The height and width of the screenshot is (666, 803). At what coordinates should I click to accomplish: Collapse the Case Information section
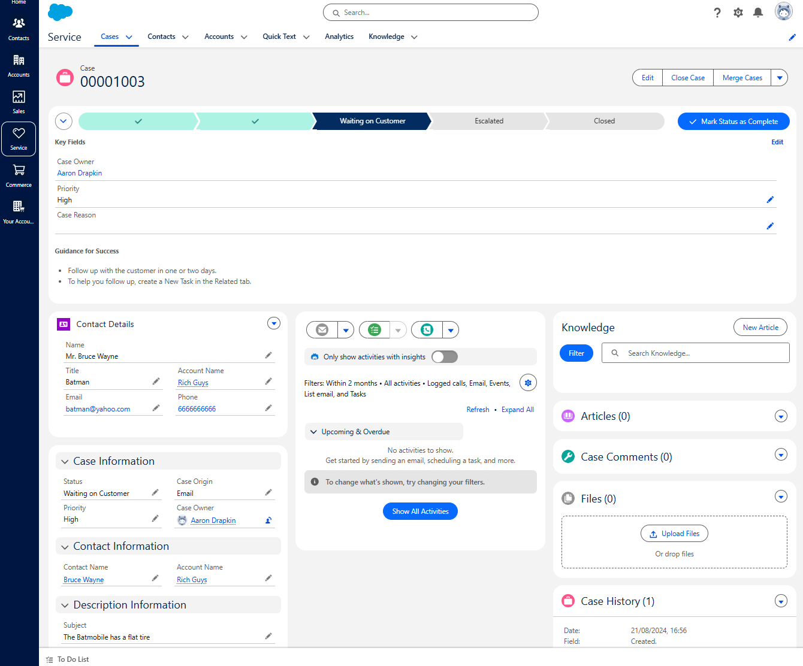tap(65, 461)
